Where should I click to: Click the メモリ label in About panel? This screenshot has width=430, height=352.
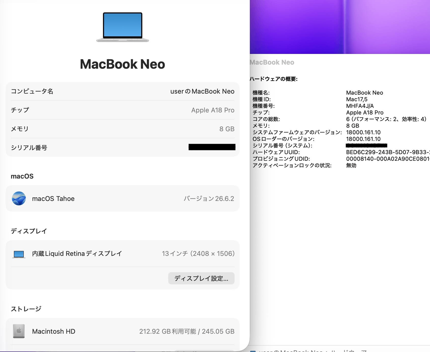pos(20,129)
